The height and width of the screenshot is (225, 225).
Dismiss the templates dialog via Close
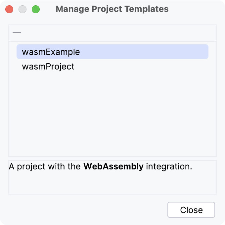191,210
